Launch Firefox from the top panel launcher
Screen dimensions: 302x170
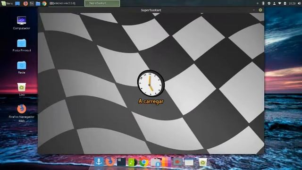pos(25,3)
